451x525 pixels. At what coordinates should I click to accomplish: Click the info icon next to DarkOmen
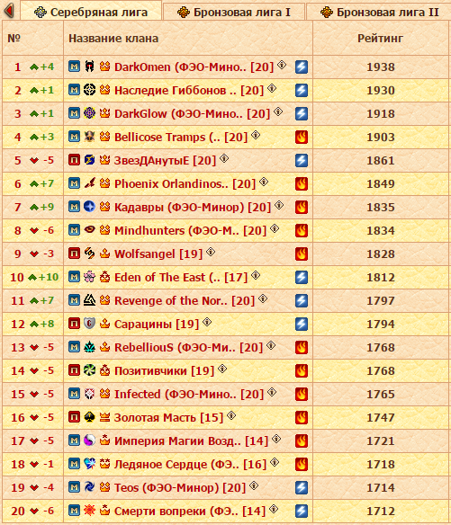282,65
